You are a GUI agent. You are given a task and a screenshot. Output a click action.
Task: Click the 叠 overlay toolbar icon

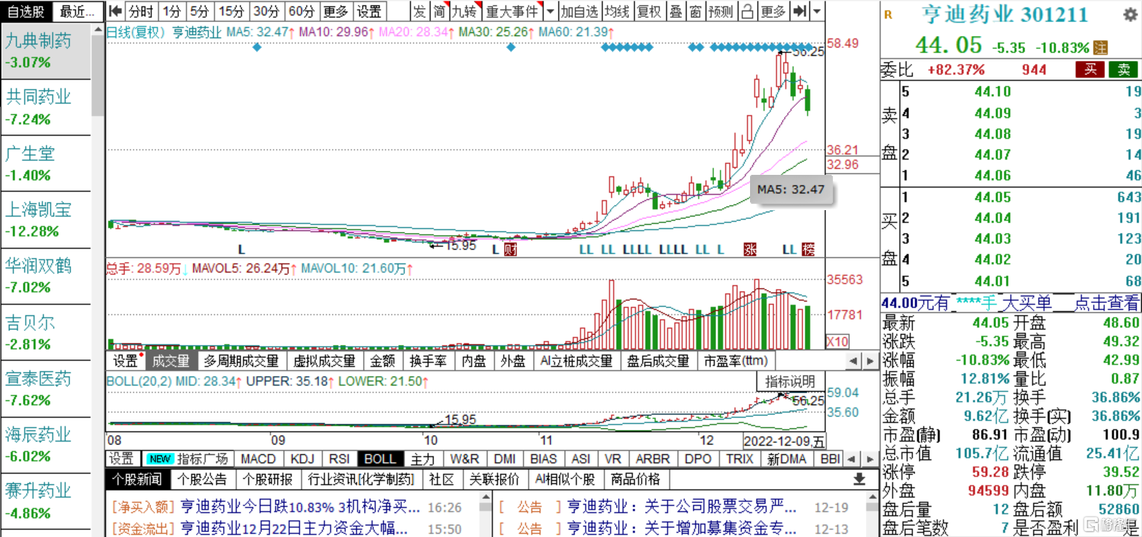tap(675, 11)
